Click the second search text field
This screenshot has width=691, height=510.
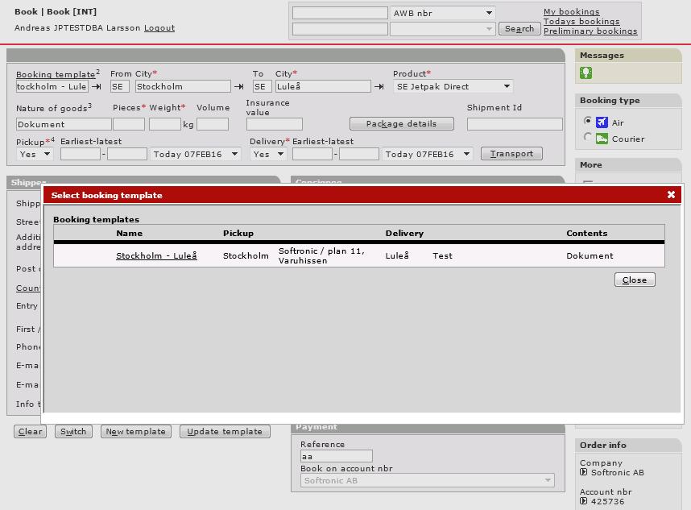340,29
